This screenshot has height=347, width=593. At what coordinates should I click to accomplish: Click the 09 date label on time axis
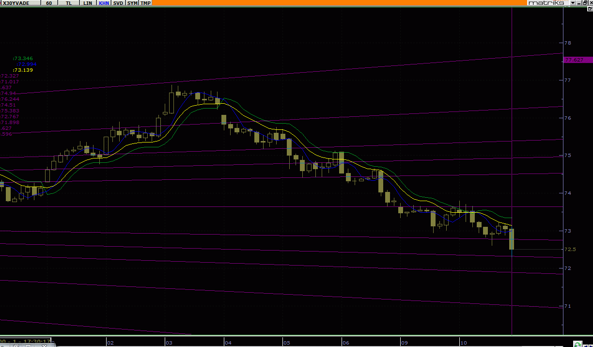coord(405,343)
